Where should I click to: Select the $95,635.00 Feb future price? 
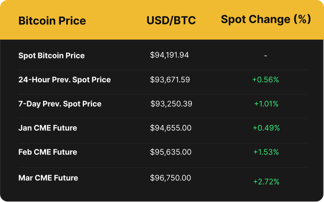(x=171, y=152)
